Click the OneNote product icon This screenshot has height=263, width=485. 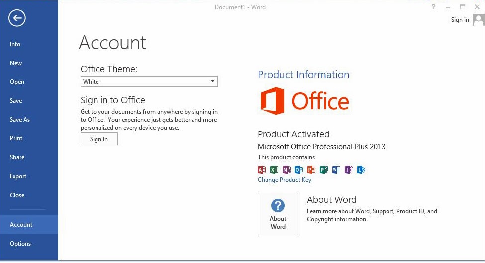(x=287, y=170)
